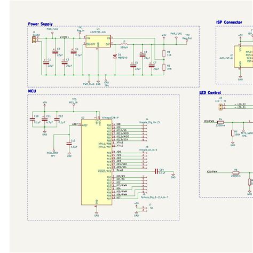Image resolution: width=253 pixels, height=253 pixels.
Task: Select the J1 24VDC input connector
Action: (34, 39)
